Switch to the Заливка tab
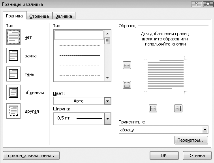214x163 pixels. coord(64,16)
